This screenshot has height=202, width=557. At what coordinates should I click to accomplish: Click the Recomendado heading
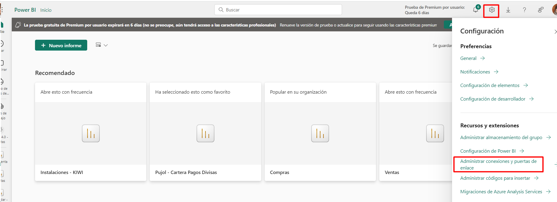[x=55, y=73]
